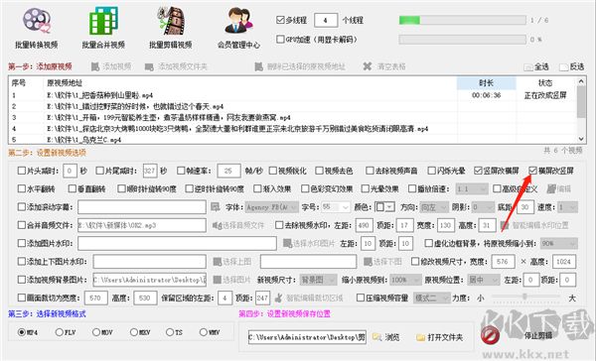Click 智能编辑水印位置 watermark position editor
The width and height of the screenshot is (596, 361).
[x=534, y=225]
